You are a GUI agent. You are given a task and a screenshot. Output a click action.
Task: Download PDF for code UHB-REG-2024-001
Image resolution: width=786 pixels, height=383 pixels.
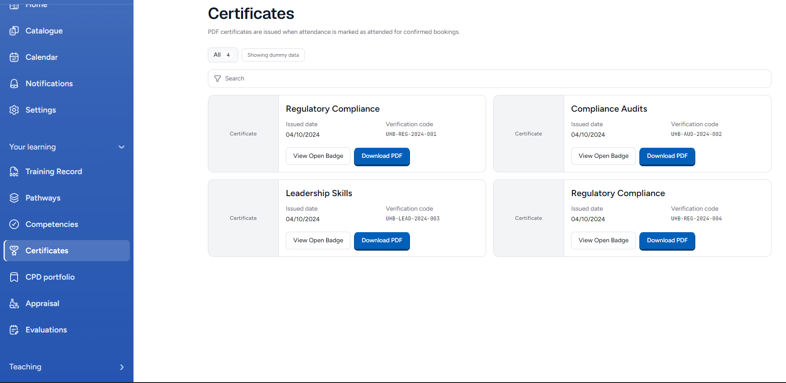[x=382, y=156]
